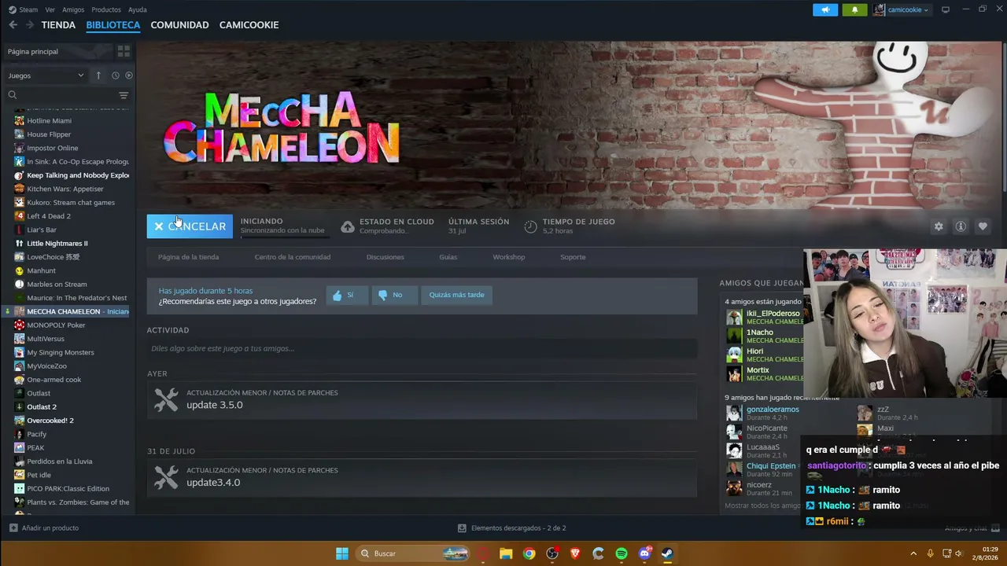Open ikii_ElPoderoso friend avatar
The height and width of the screenshot is (566, 1007).
734,318
